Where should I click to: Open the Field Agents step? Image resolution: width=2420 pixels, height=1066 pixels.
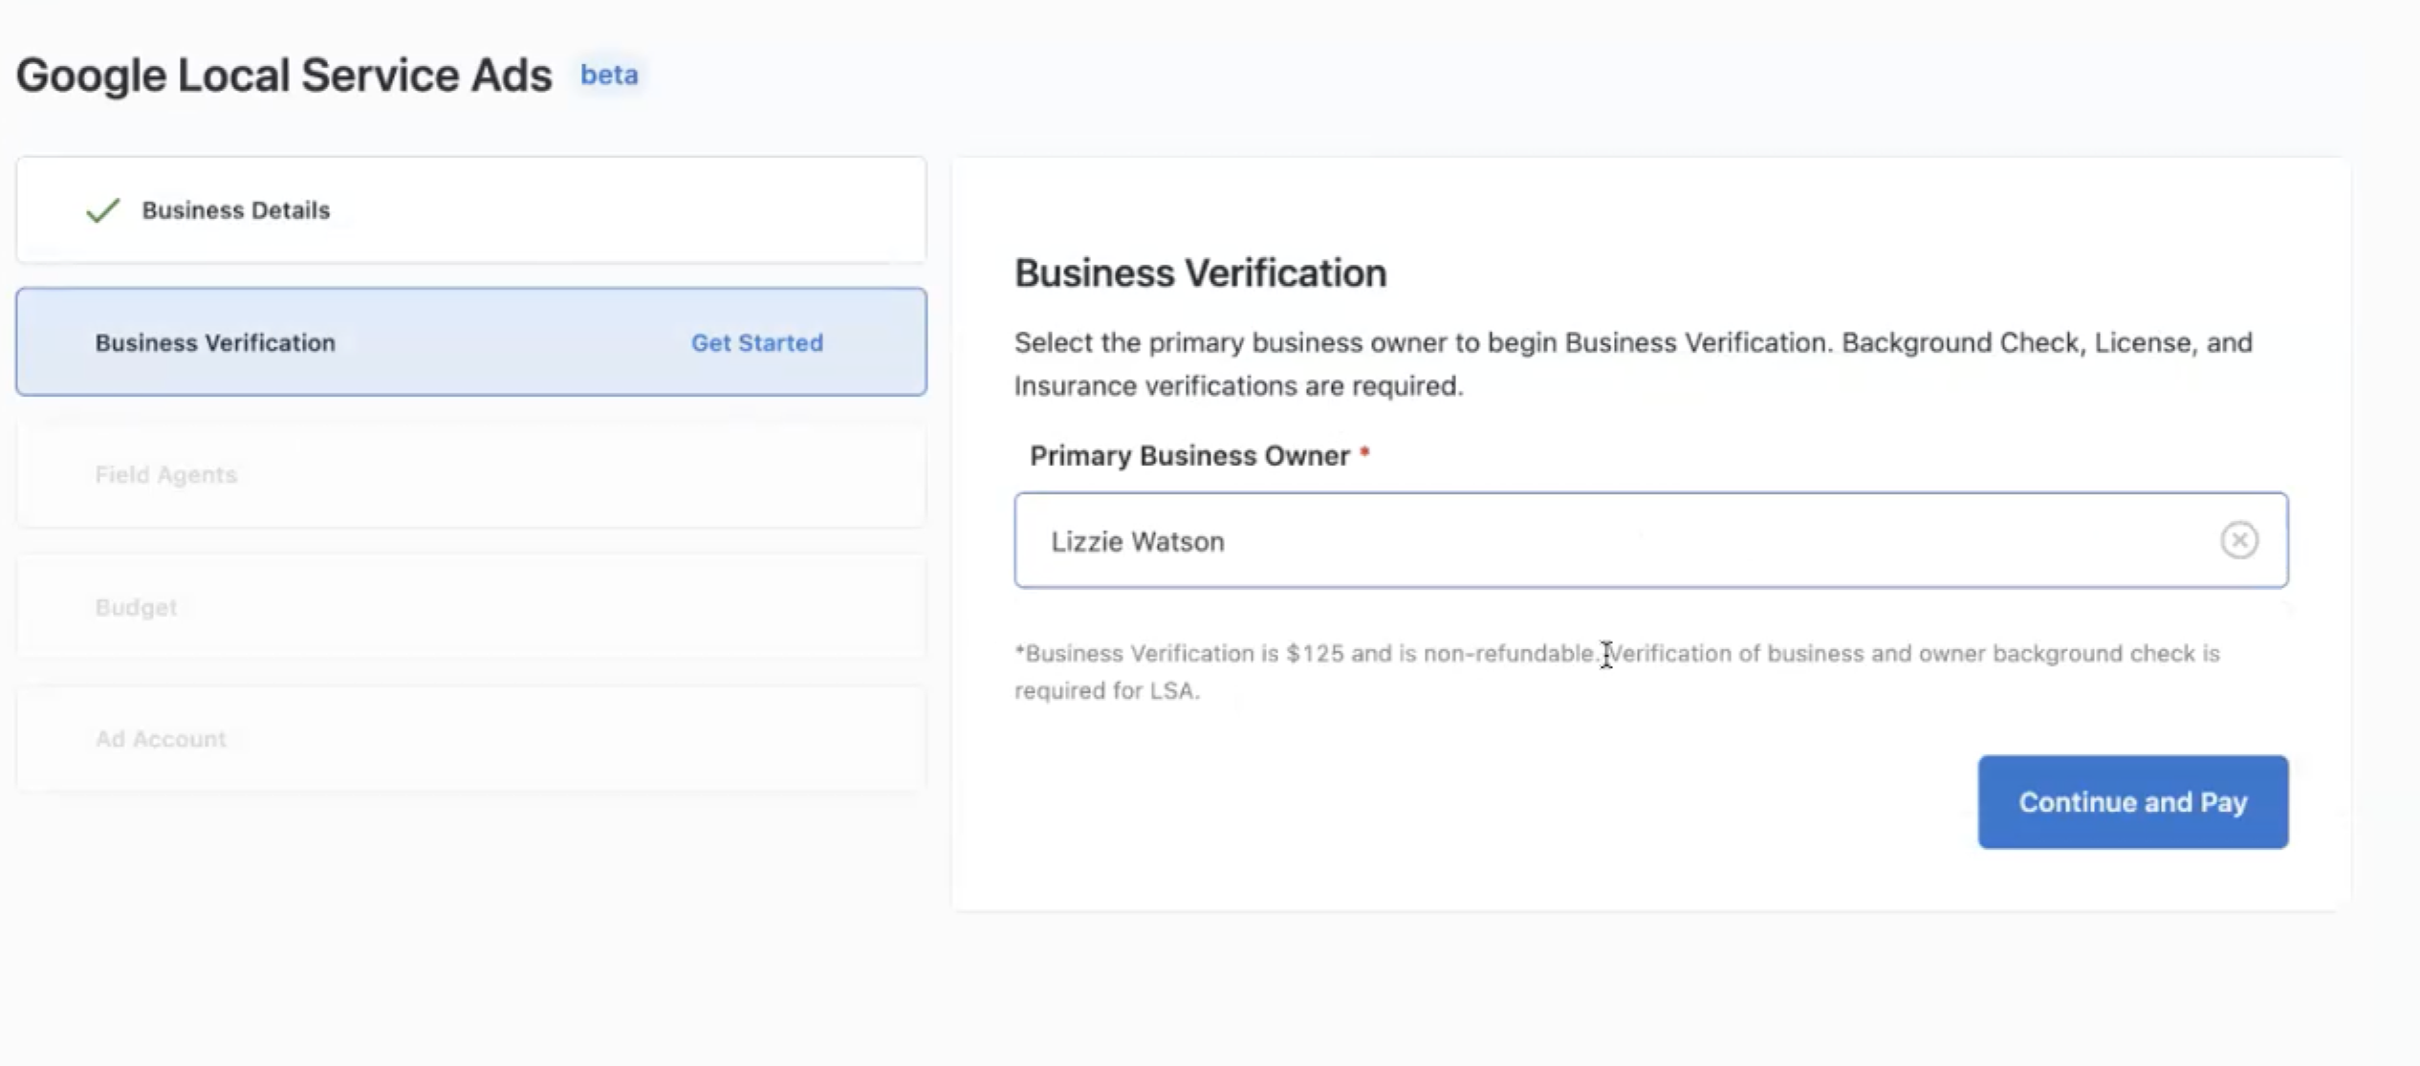point(470,474)
